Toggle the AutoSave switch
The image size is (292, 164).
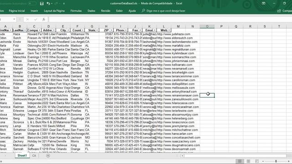pos(32,4)
